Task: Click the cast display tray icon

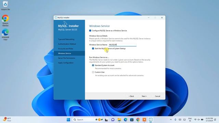Action: (x=184, y=120)
